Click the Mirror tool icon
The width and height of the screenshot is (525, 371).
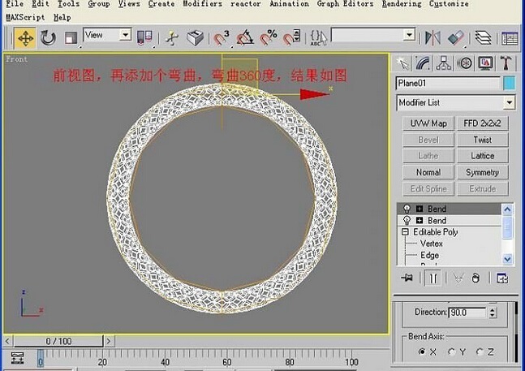pos(432,37)
